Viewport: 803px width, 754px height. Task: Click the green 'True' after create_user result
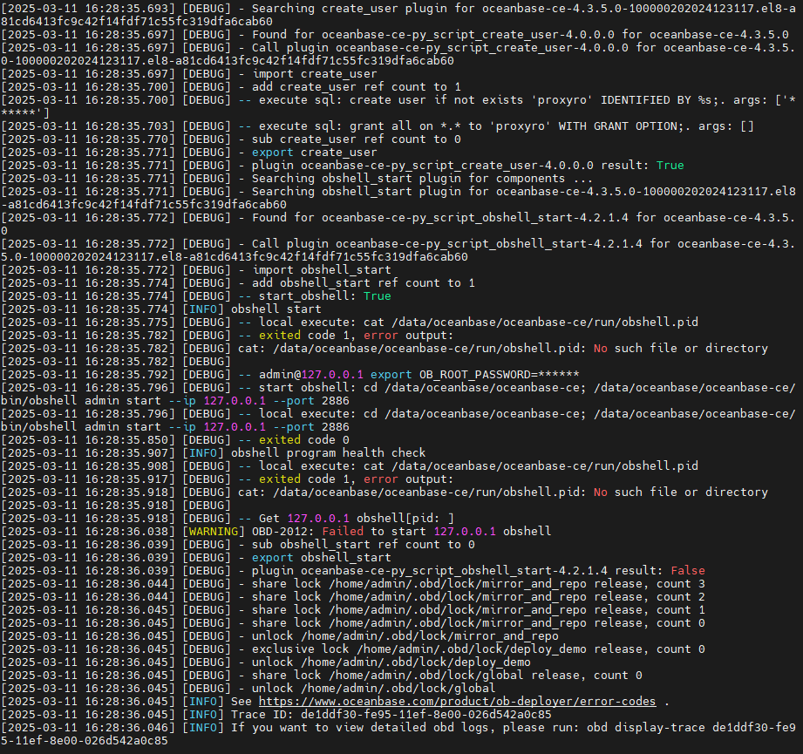tap(670, 166)
